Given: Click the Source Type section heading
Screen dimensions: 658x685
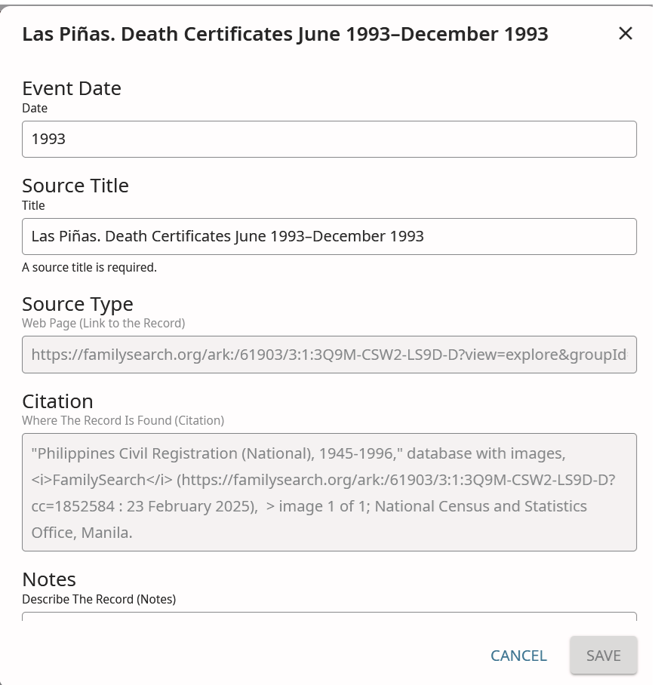Looking at the screenshot, I should [77, 304].
